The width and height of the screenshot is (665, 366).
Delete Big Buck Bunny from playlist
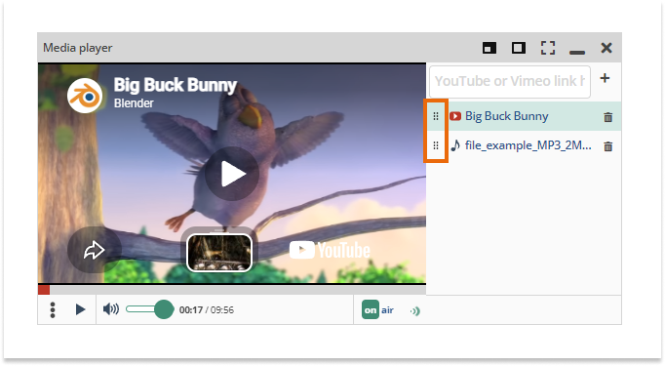(607, 117)
